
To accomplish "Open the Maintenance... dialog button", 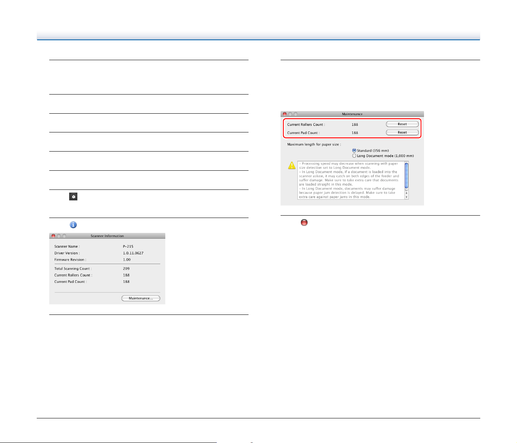I will 141,298.
